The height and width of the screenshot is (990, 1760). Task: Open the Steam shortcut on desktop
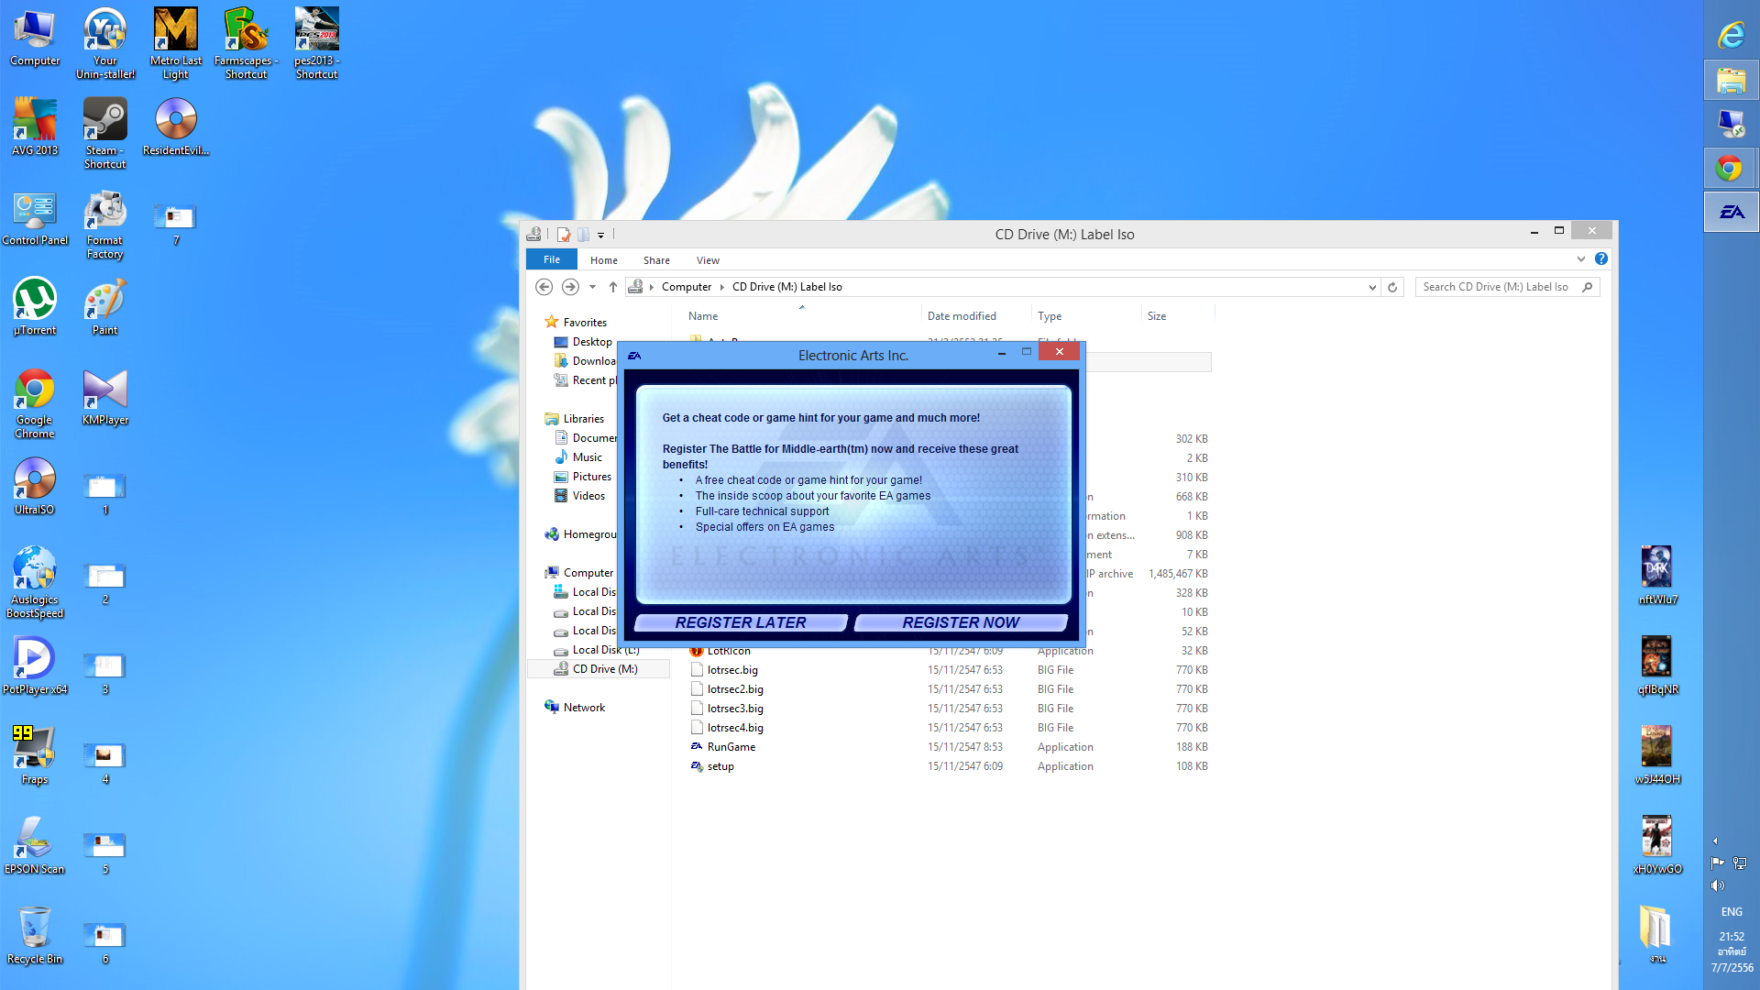pyautogui.click(x=104, y=133)
